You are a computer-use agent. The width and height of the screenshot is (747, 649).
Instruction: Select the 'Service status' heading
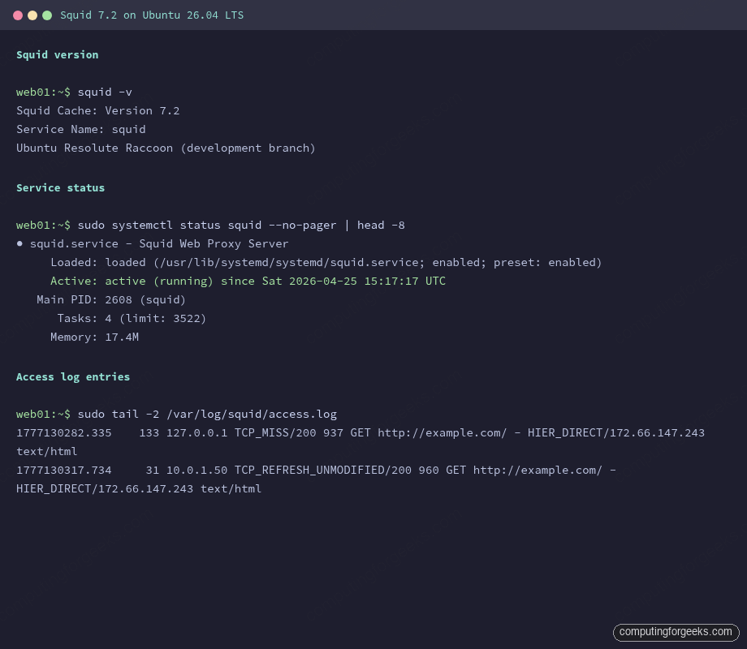[60, 187]
